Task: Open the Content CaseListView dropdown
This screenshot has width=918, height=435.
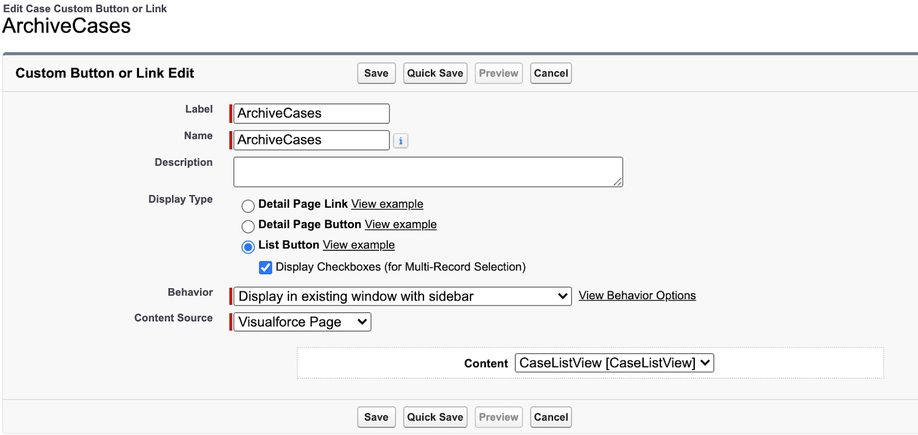Action: [614, 363]
